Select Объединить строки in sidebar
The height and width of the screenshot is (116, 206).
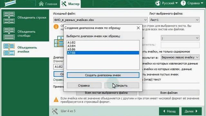(x=25, y=17)
